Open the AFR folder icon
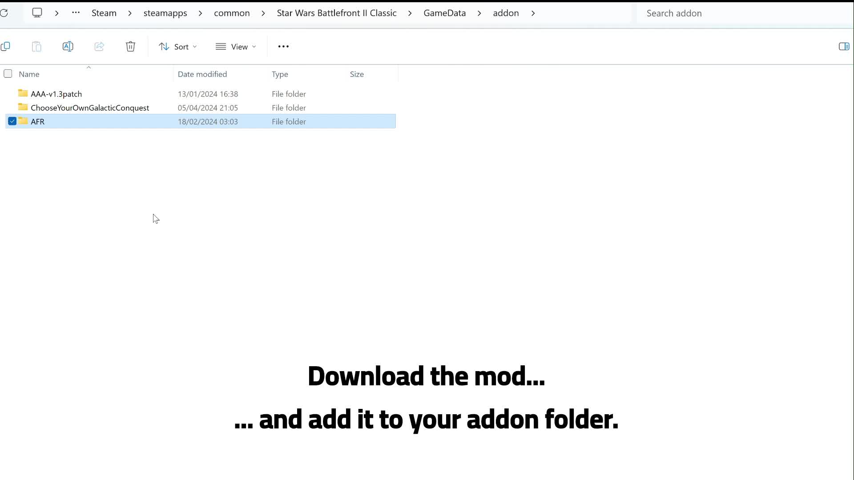The image size is (854, 480). pyautogui.click(x=24, y=121)
